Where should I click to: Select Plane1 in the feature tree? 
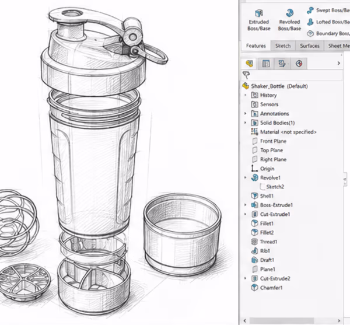267,269
